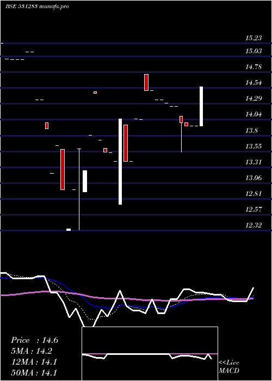Click the small white candle near 13.06
Viewport: 272px width, 381px height.
85,181
